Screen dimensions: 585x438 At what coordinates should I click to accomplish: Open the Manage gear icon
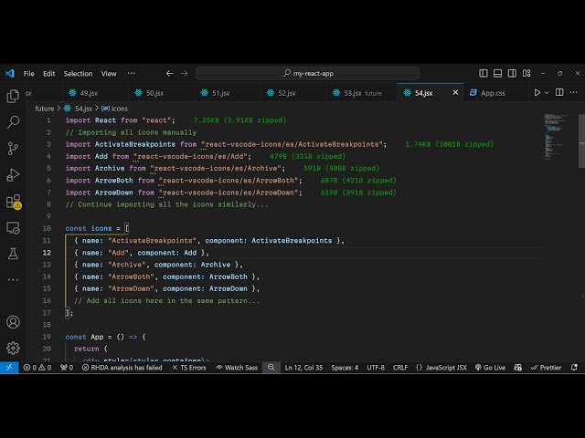tap(13, 348)
